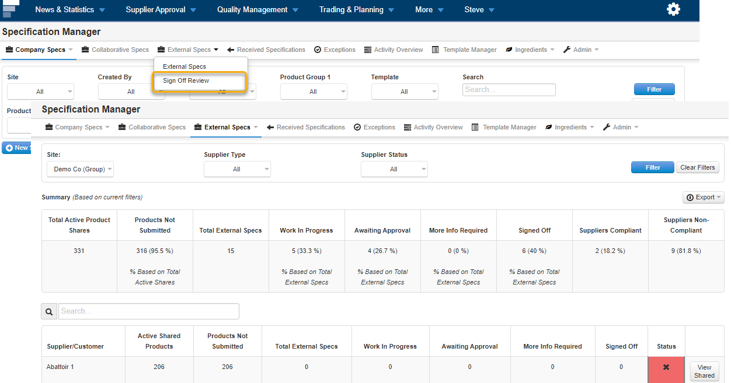Click the 4 (26.7 %) Awaiting Approval value
731x383 pixels.
point(382,251)
